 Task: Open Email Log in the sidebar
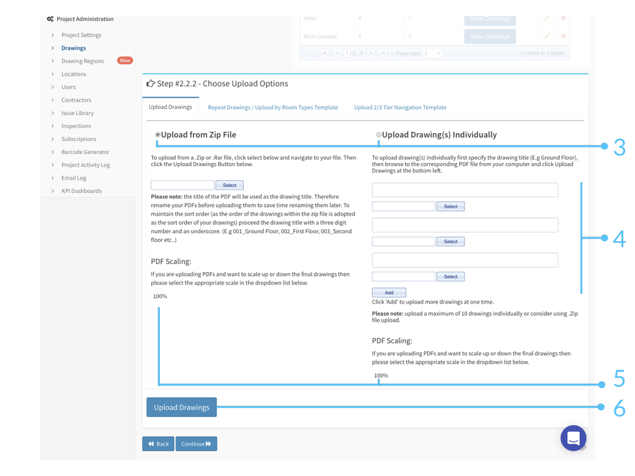click(74, 178)
